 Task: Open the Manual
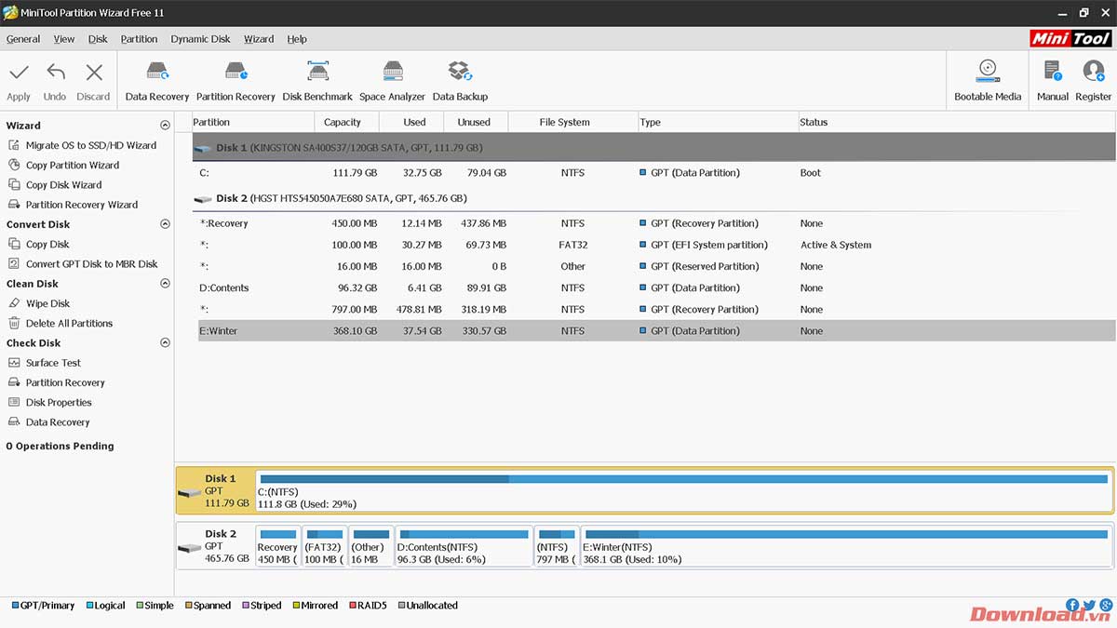point(1053,81)
